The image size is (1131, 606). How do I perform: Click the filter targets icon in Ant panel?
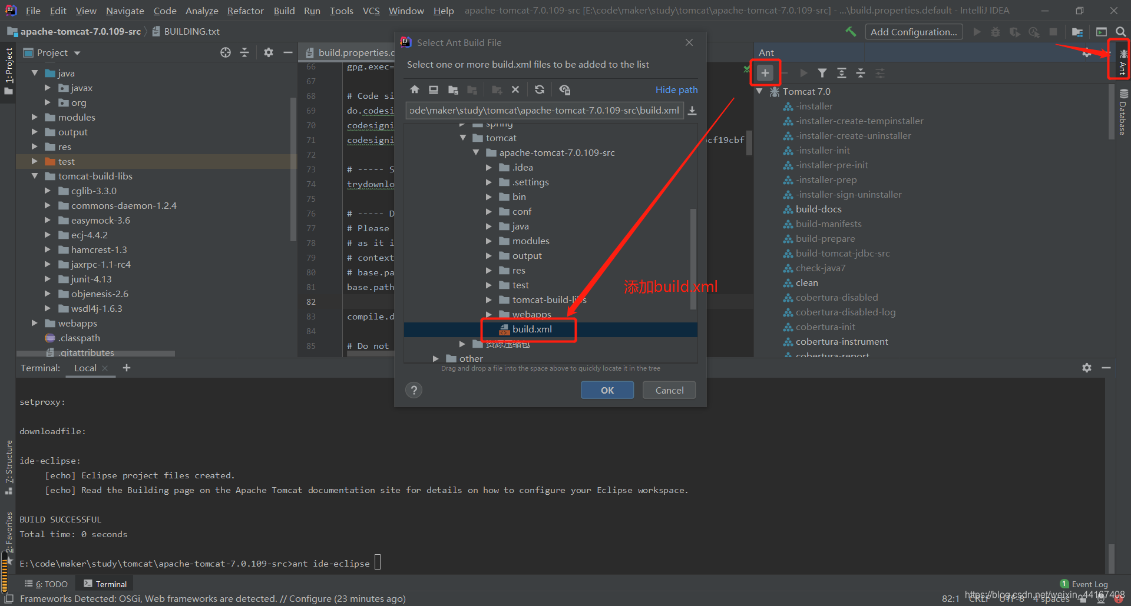(822, 73)
